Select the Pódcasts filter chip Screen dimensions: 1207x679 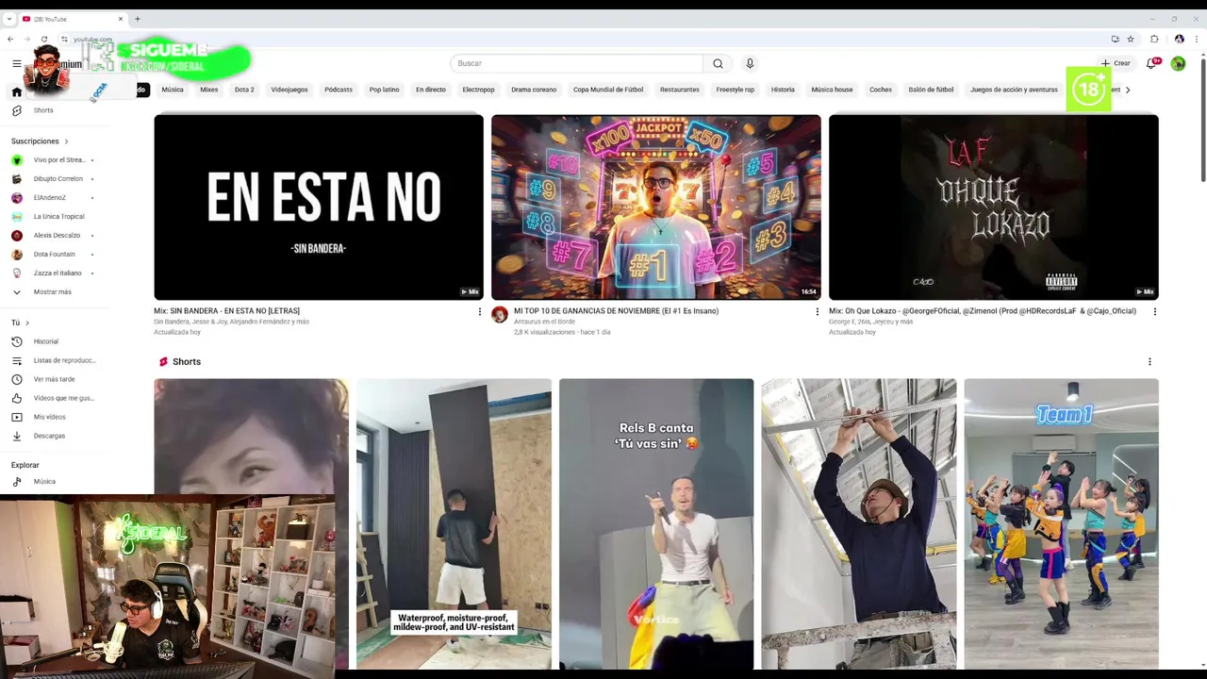[x=339, y=90]
